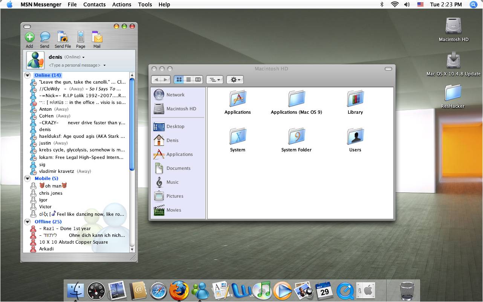Screen dimensions: 483x302
Task: Click iTunes in the Dock
Action: [262, 291]
